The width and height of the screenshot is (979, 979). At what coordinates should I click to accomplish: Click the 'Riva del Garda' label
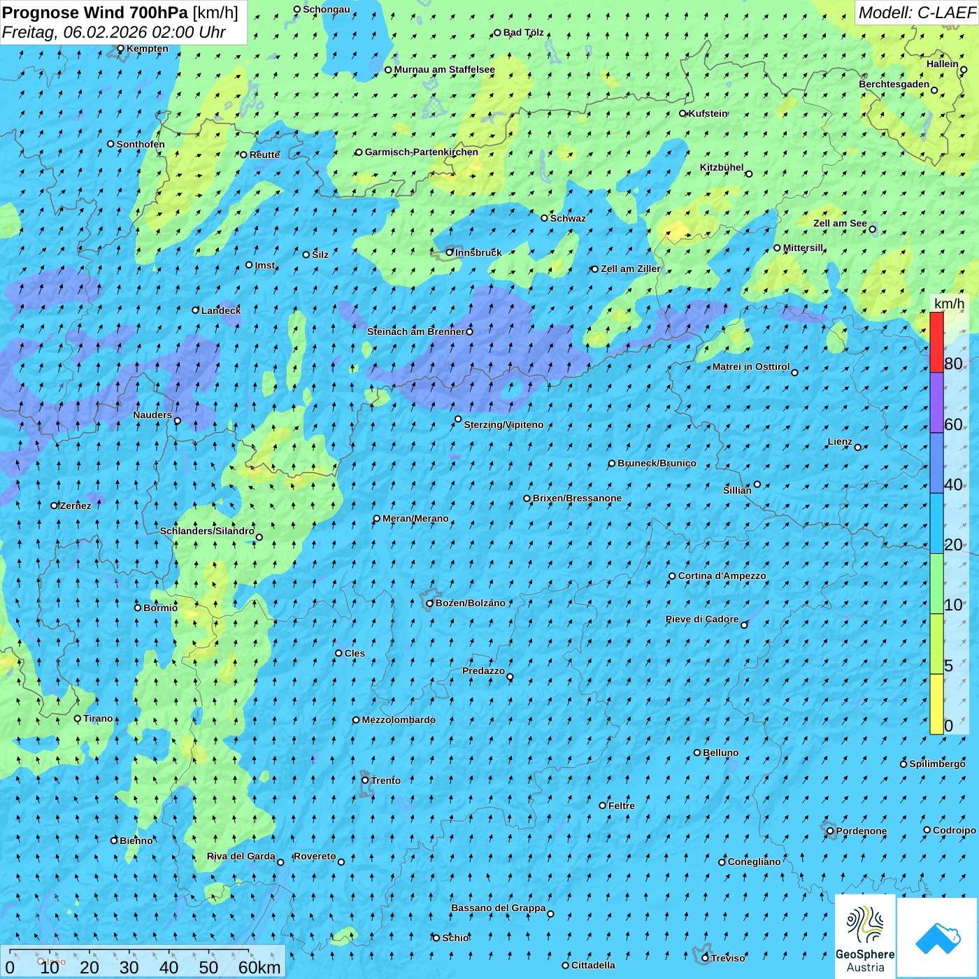241,856
